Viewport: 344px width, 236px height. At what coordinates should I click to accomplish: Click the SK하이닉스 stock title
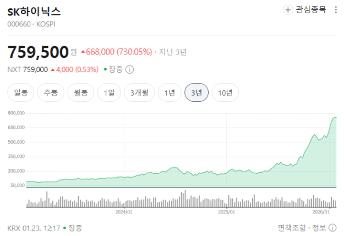click(34, 11)
